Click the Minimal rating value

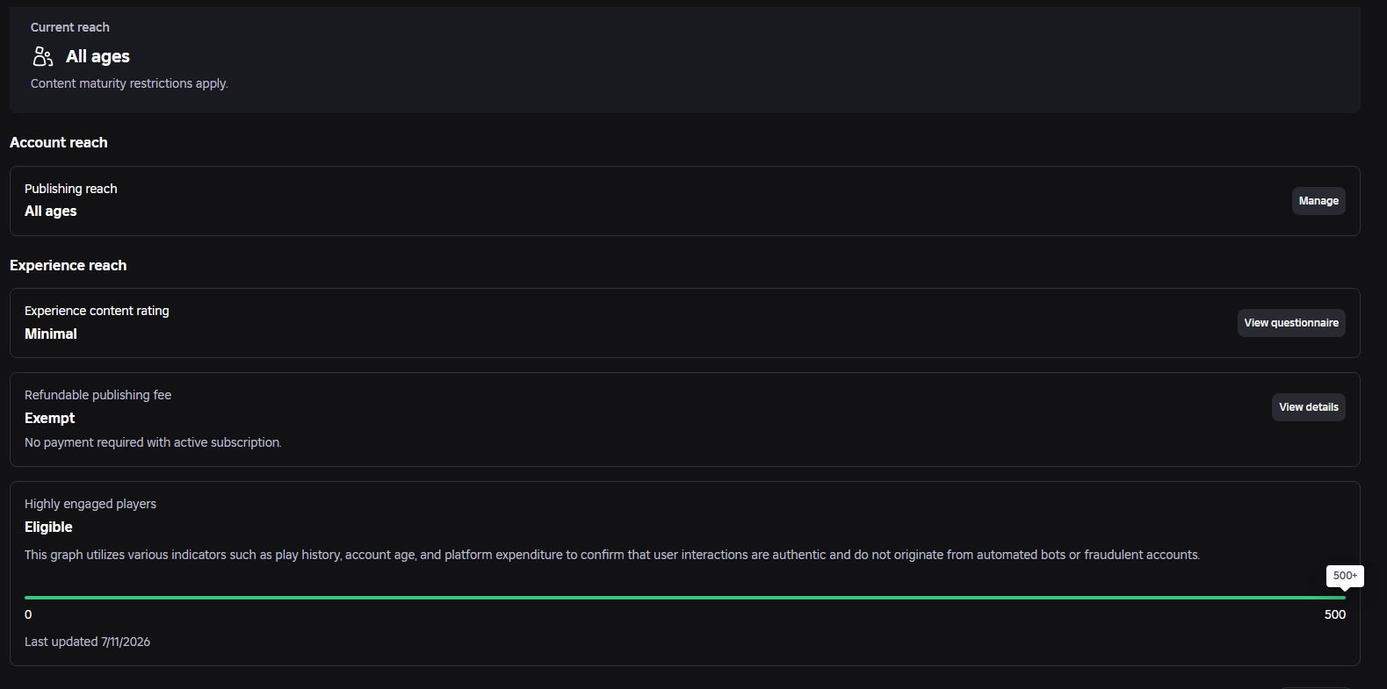51,334
